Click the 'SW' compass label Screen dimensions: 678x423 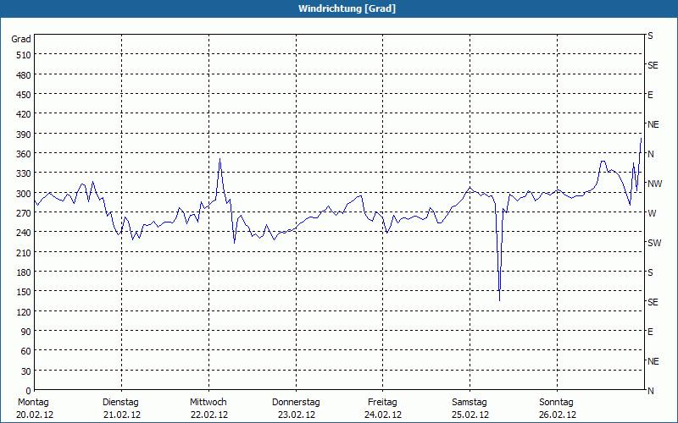pyautogui.click(x=654, y=243)
